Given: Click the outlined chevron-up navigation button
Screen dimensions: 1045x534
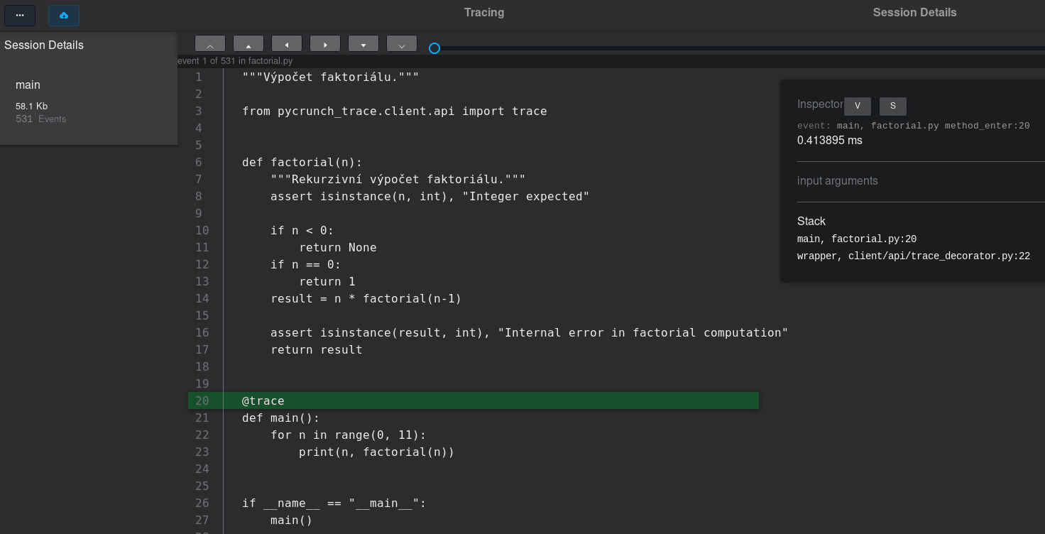Looking at the screenshot, I should click(x=210, y=44).
